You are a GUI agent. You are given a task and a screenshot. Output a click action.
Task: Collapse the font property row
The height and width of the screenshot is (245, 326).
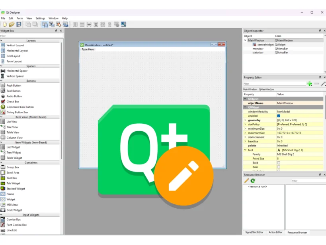tap(245, 150)
